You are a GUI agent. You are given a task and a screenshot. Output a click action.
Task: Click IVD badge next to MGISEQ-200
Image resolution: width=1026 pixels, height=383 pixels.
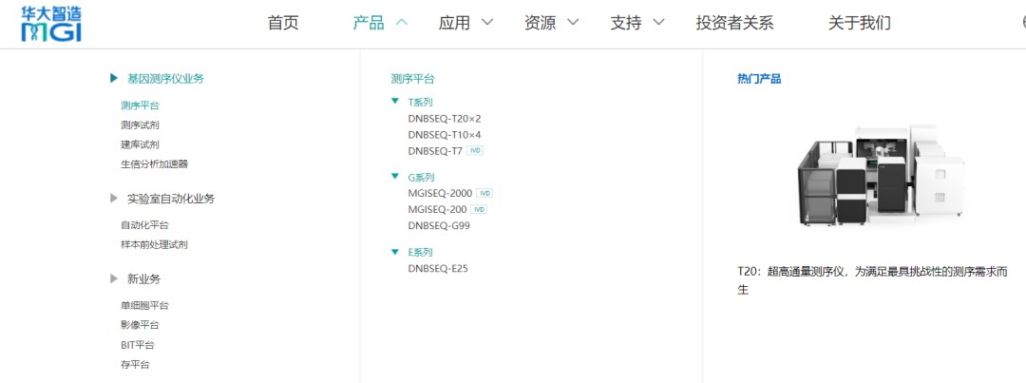(480, 209)
